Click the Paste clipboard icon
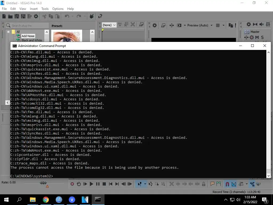Screen dimensions: 273x205 tap(57, 16)
